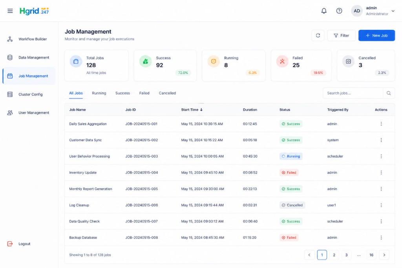The image size is (402, 268).
Task: Click the AD user avatar
Action: (356, 11)
